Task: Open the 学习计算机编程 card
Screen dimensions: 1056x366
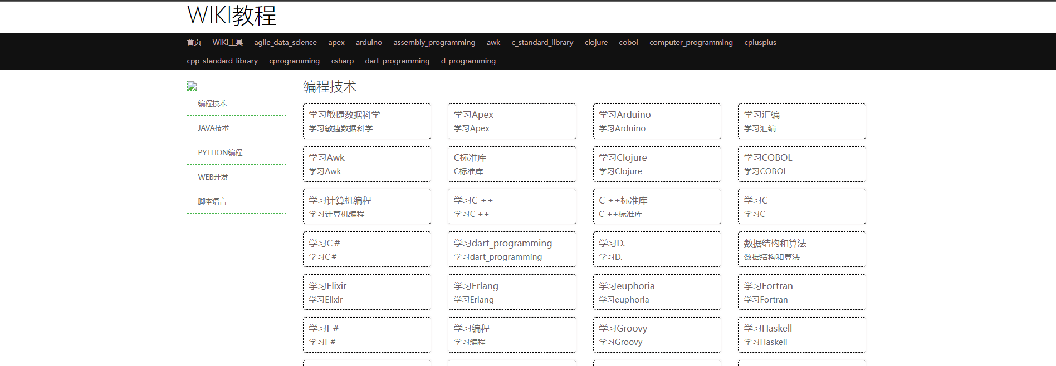Action: coord(367,206)
